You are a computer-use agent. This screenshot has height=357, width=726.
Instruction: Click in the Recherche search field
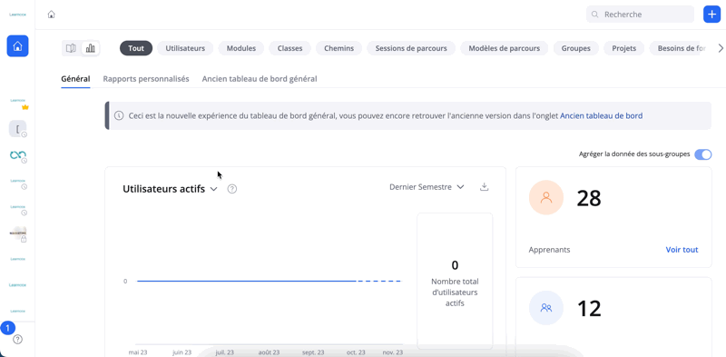641,15
